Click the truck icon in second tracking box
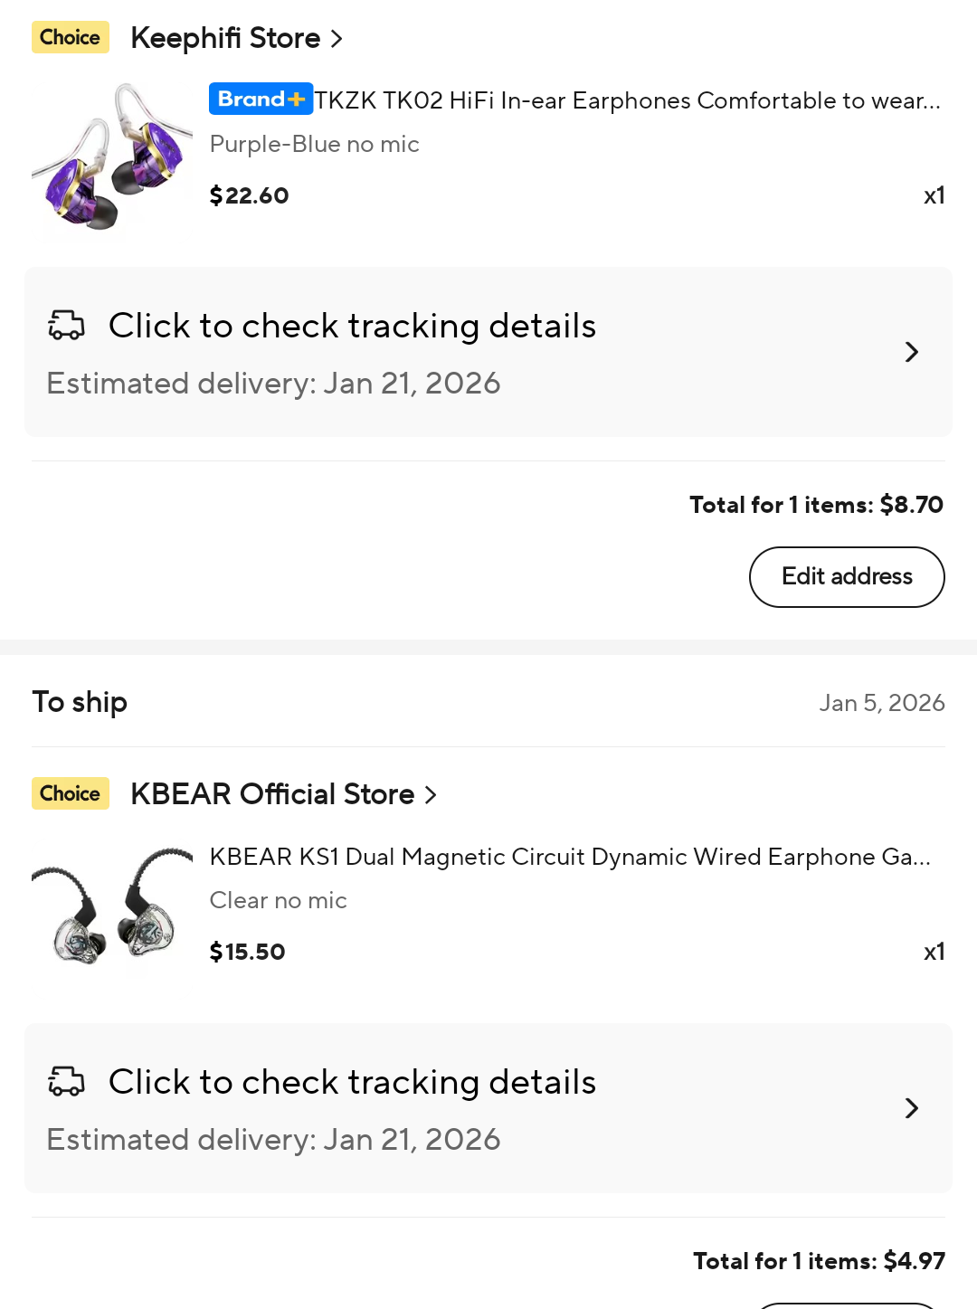 pos(66,1081)
